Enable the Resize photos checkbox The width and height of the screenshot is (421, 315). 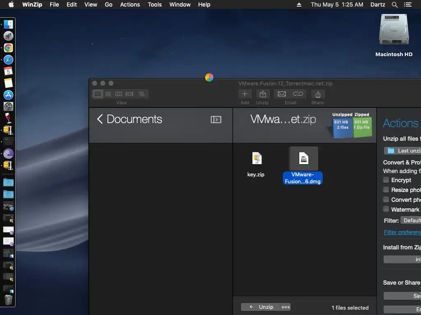(386, 189)
